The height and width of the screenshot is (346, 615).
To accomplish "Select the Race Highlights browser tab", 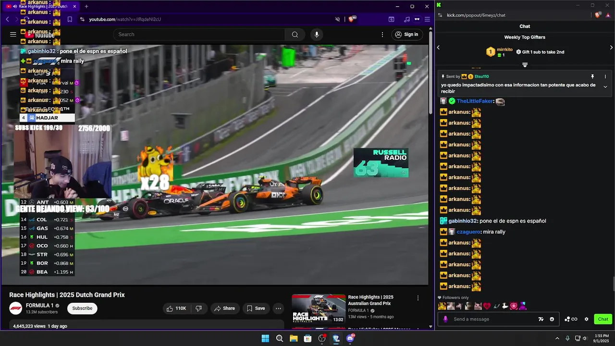I will click(41, 6).
